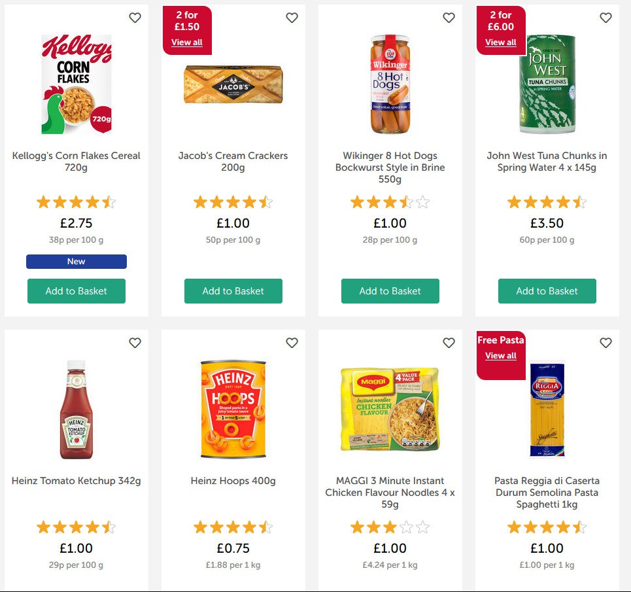The height and width of the screenshot is (592, 631).
Task: Add Wikinger Hot Dogs to basket
Action: 390,291
